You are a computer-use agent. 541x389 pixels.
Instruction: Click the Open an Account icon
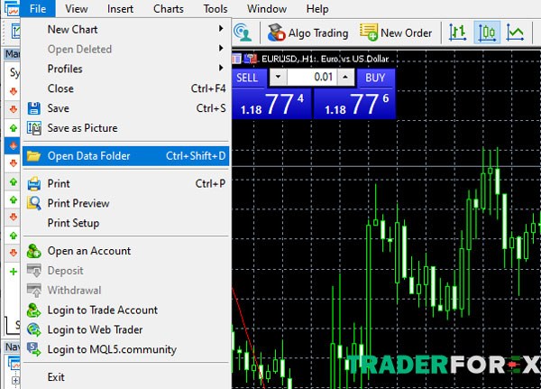34,251
